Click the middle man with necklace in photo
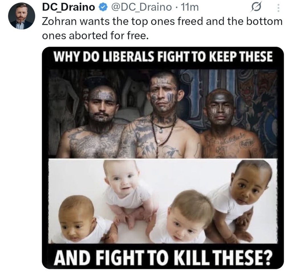The height and width of the screenshot is (275, 292). pos(161,115)
